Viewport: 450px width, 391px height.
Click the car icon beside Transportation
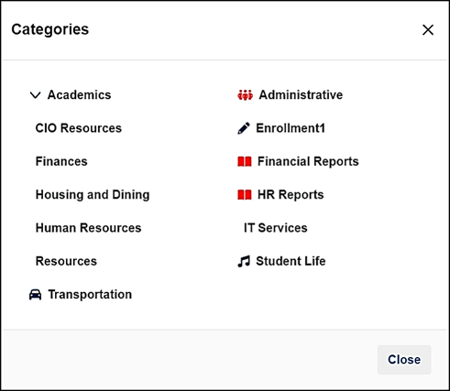pos(36,295)
